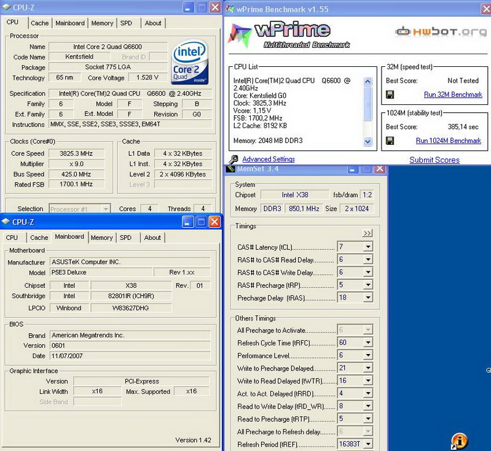Click the Mainboard CPU-Z window title icon
This screenshot has height=451, width=491.
click(6, 222)
